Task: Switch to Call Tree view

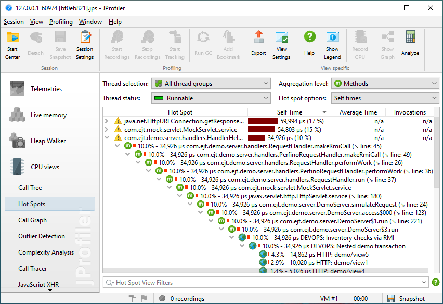Action: [x=30, y=188]
